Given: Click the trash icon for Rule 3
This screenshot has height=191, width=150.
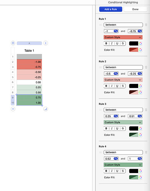Looking at the screenshot, I should [146, 110].
